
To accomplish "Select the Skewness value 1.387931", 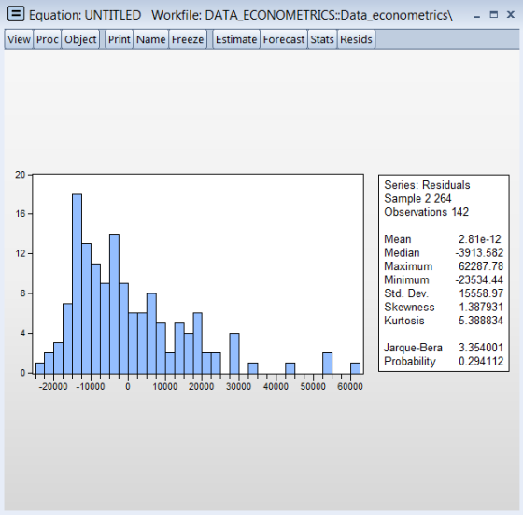I will 481,308.
